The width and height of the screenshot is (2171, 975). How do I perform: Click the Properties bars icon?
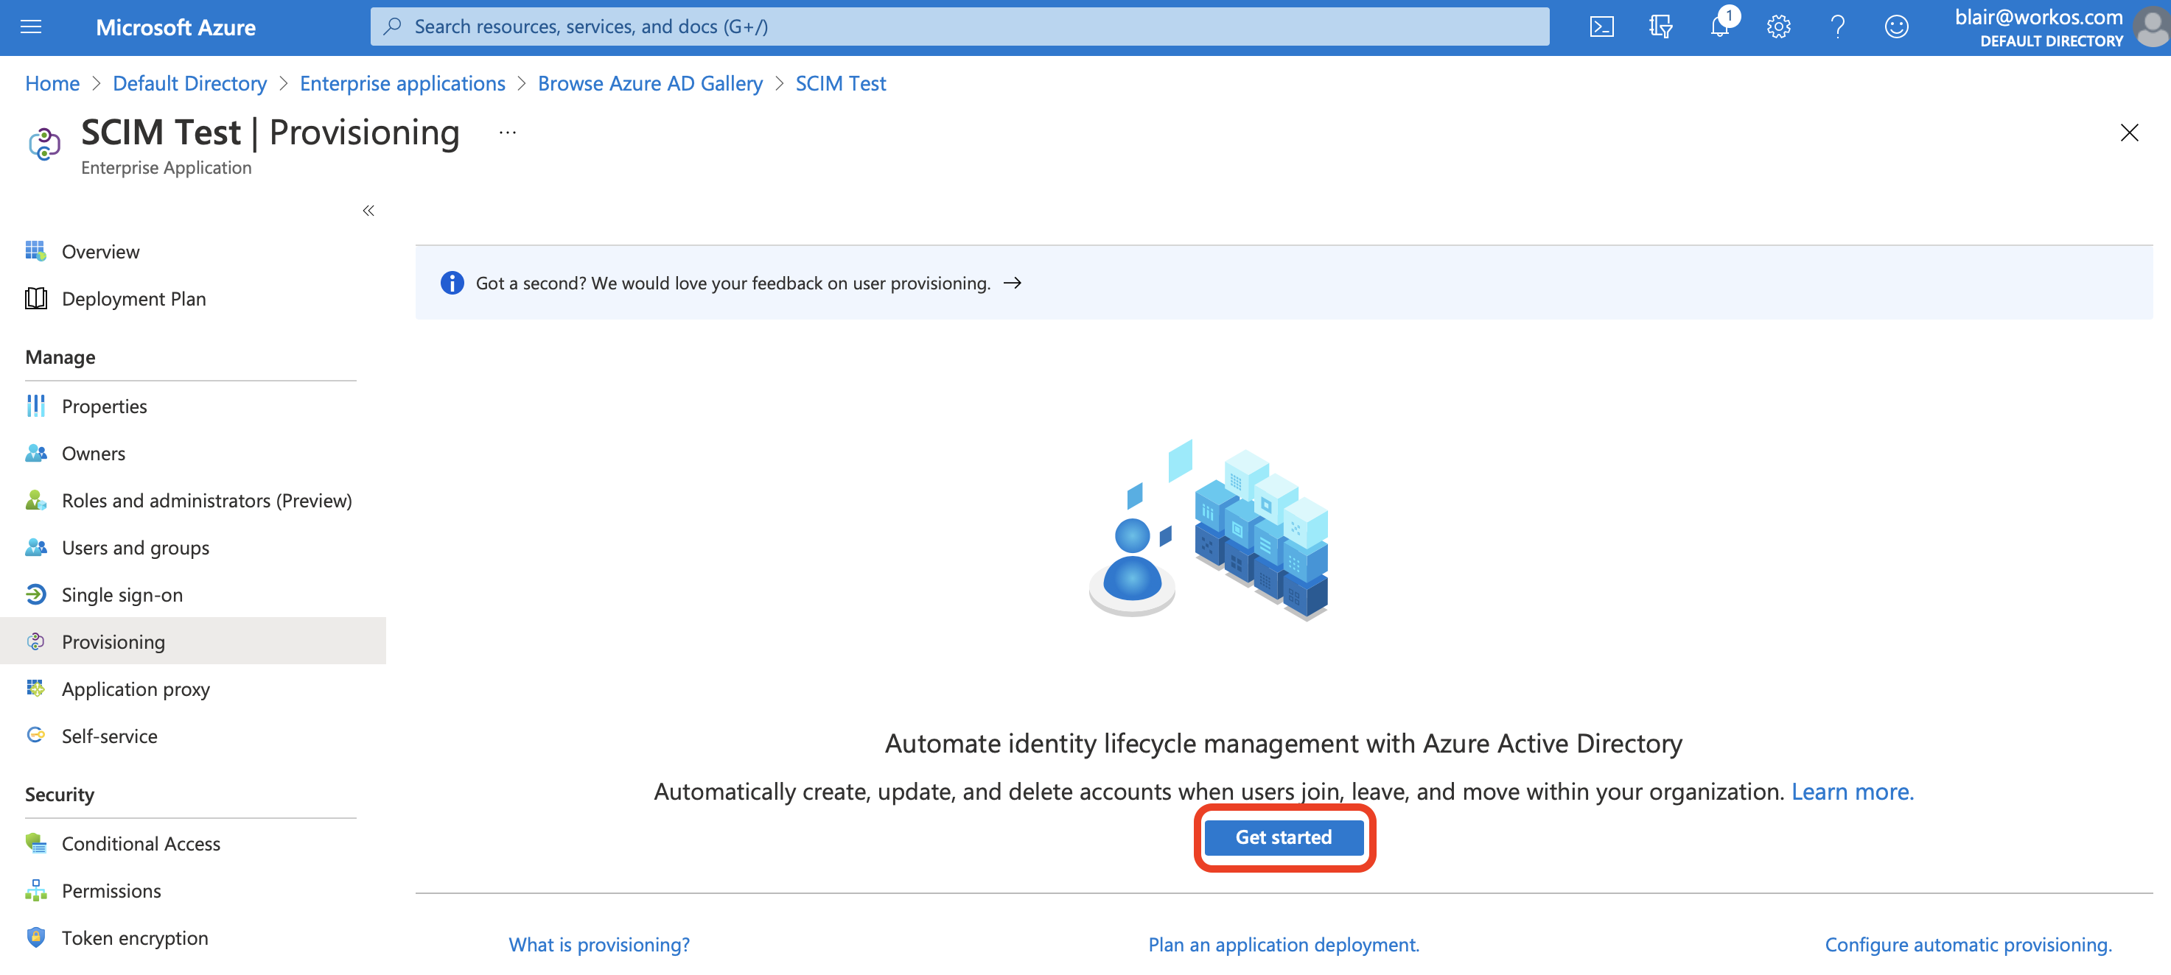point(35,406)
